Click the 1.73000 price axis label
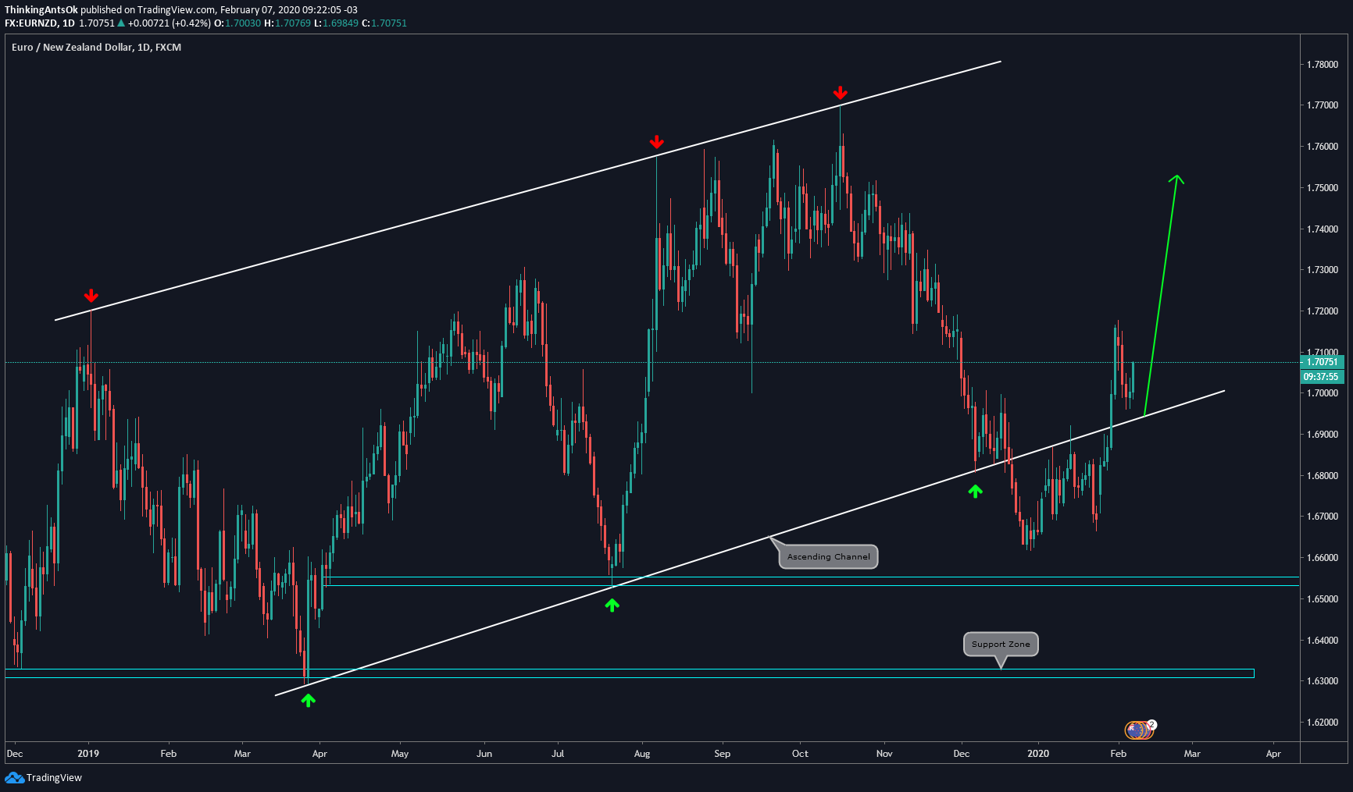The image size is (1353, 792). point(1323,270)
